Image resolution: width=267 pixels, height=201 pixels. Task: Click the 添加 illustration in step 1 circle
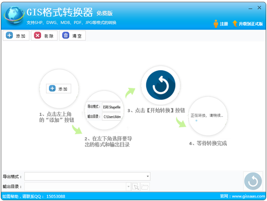(x=59, y=89)
